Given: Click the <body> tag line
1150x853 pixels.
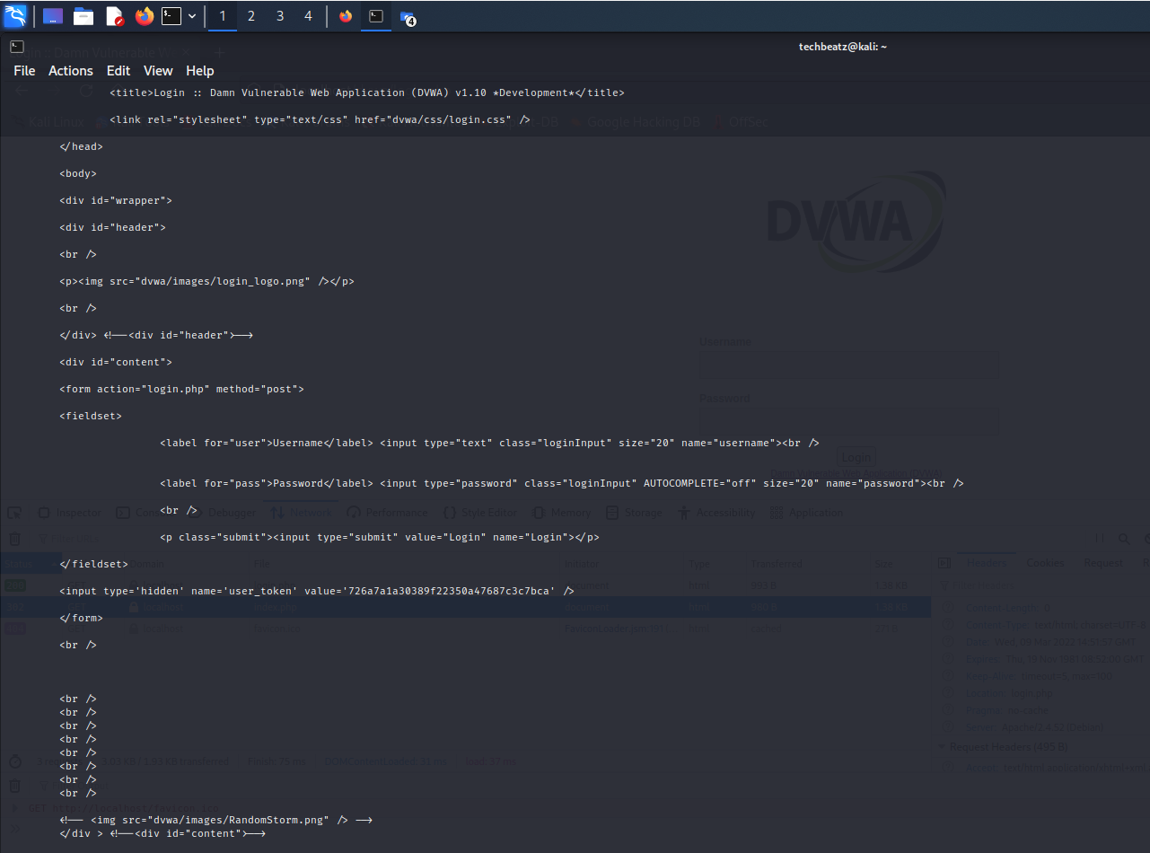Looking at the screenshot, I should click(78, 173).
